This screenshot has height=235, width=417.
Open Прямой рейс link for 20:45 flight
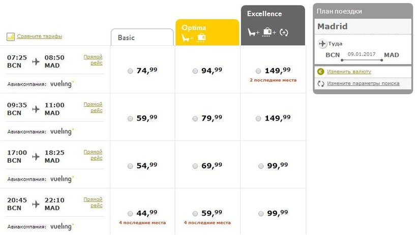click(x=93, y=202)
